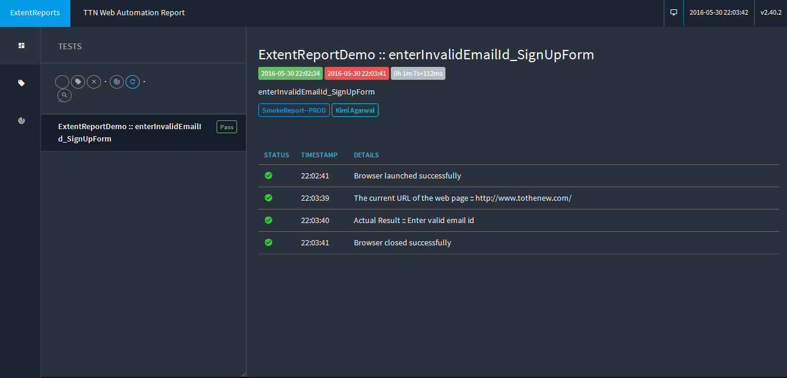Click the SmokeReport--PROD category tag
Screen dimensions: 787x378
click(293, 110)
